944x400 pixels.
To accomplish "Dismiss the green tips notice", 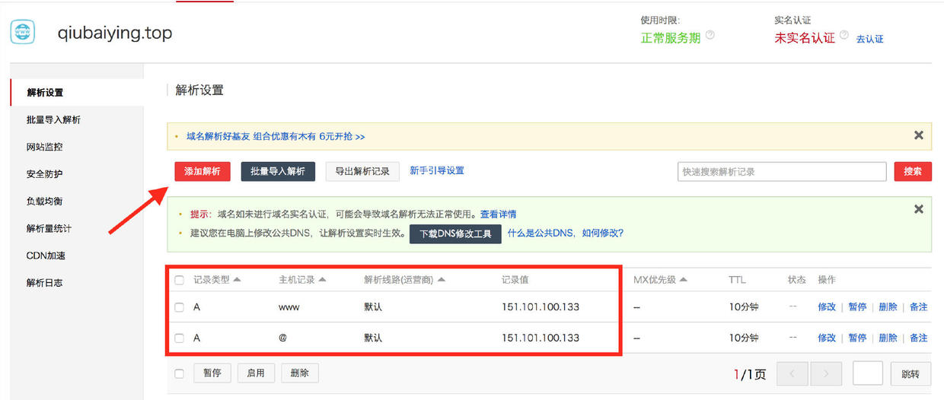I will coord(918,209).
